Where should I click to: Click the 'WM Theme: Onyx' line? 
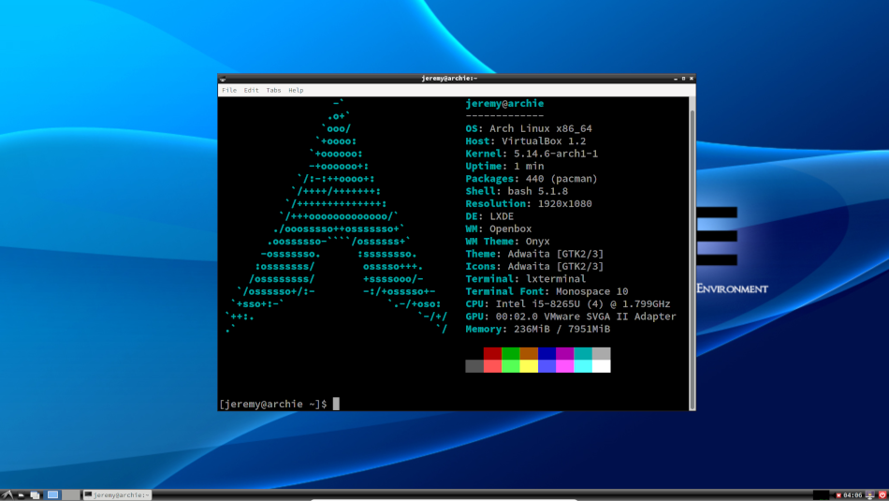[507, 242]
